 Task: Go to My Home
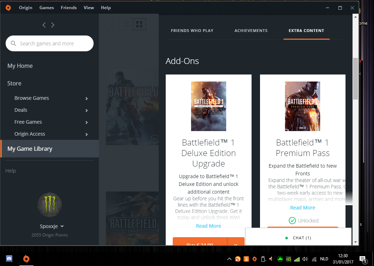[x=20, y=66]
